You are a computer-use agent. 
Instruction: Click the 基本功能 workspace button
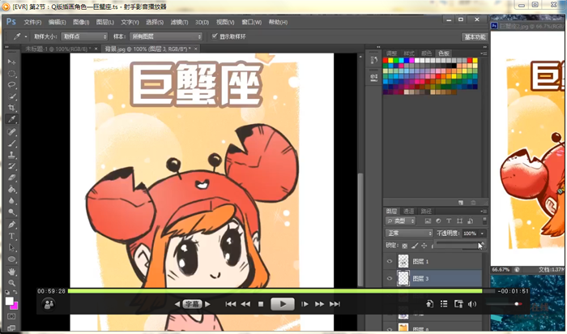[x=475, y=37]
